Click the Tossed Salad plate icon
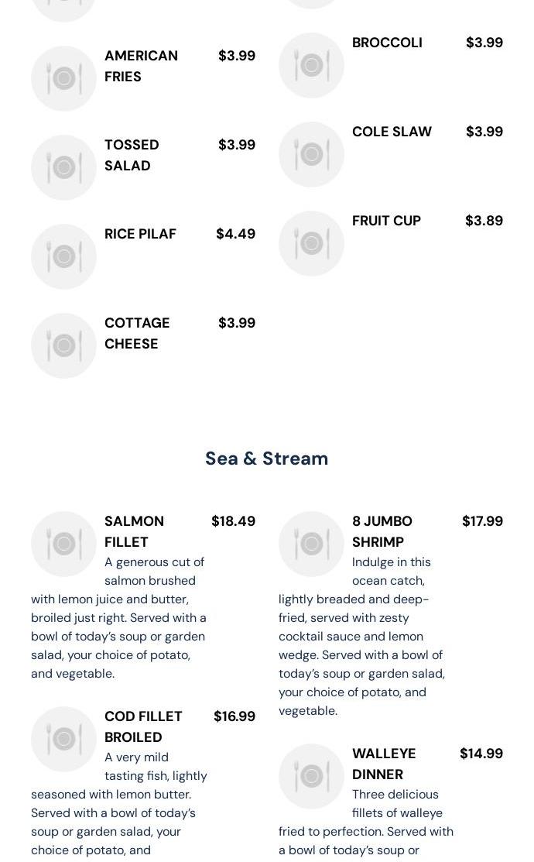 click(x=63, y=167)
